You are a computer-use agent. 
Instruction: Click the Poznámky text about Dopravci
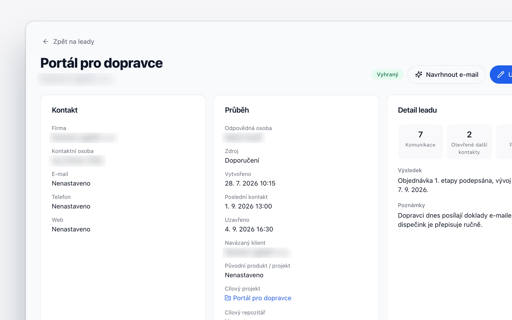[x=454, y=220]
